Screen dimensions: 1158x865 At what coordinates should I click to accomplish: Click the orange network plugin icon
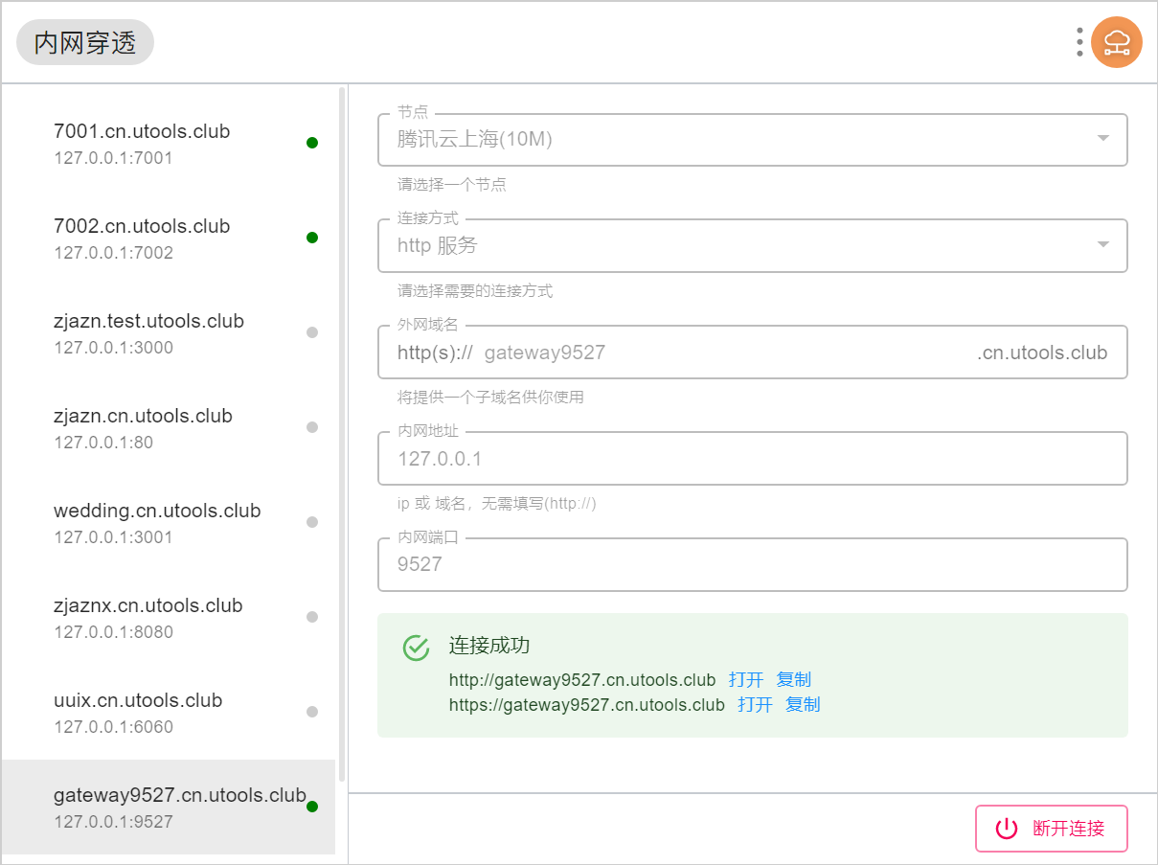(1116, 42)
